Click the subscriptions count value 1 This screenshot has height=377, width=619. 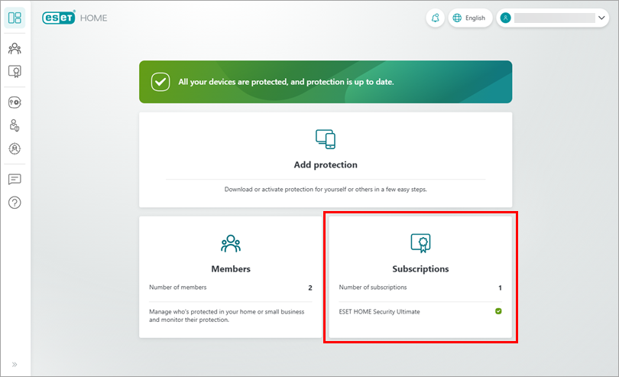point(500,288)
